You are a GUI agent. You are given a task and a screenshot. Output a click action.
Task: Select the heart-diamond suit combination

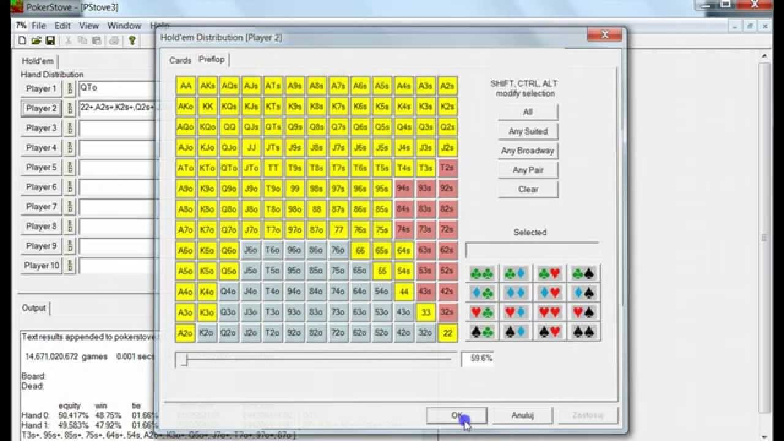click(515, 312)
